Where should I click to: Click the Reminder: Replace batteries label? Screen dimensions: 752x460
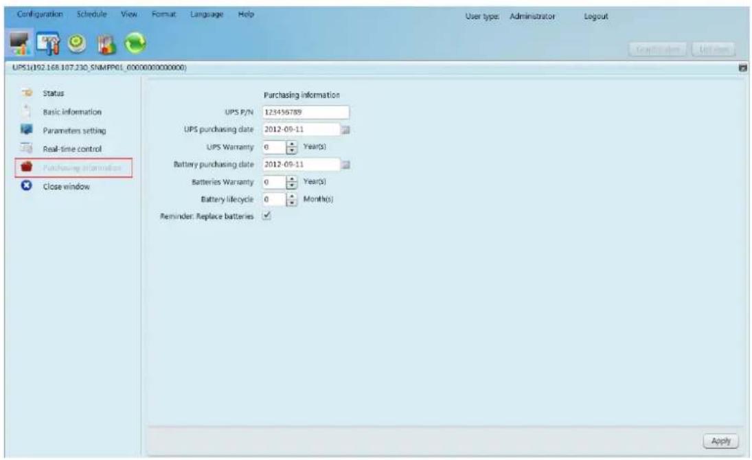207,216
